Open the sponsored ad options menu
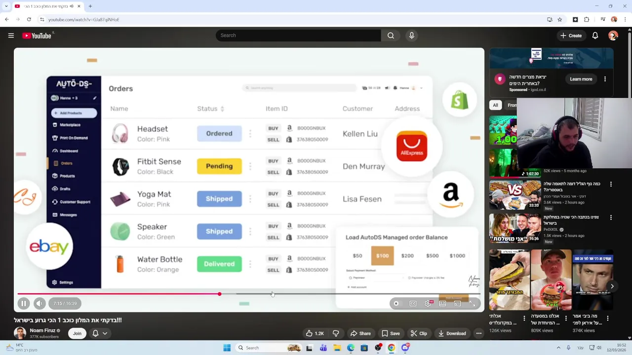Screen dimensions: 632x355 605,79
